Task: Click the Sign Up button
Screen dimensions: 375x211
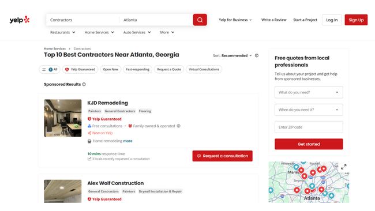Action: pos(356,20)
